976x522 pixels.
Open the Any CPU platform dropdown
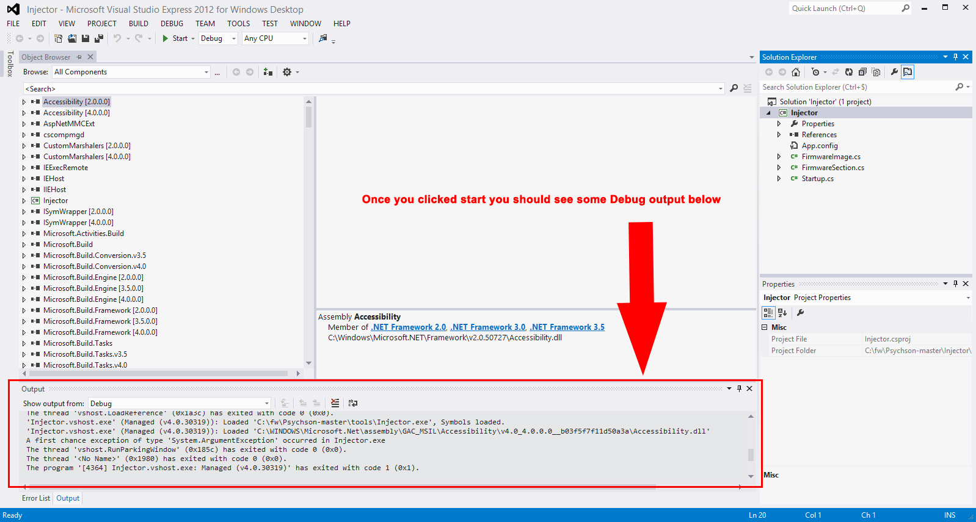pos(275,38)
